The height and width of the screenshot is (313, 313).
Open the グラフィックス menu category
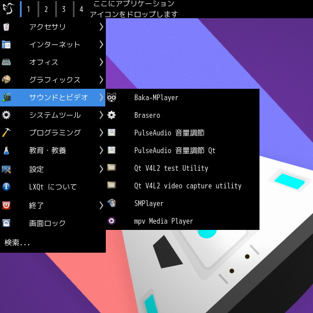click(53, 80)
